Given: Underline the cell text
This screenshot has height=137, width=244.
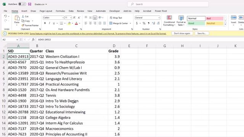Looking at the screenshot, I should (x=54, y=23).
